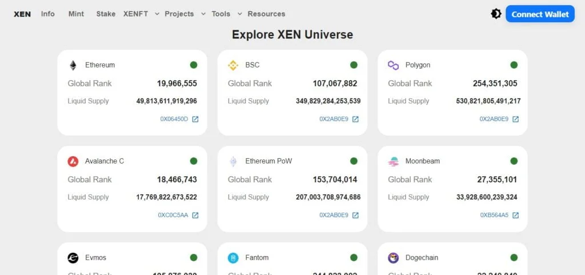Click the green status dot on Evmos card
Image resolution: width=585 pixels, height=275 pixels.
coord(194,257)
